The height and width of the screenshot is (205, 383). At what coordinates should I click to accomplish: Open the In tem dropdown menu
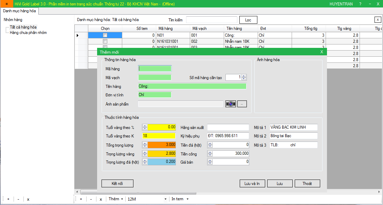tap(180, 199)
